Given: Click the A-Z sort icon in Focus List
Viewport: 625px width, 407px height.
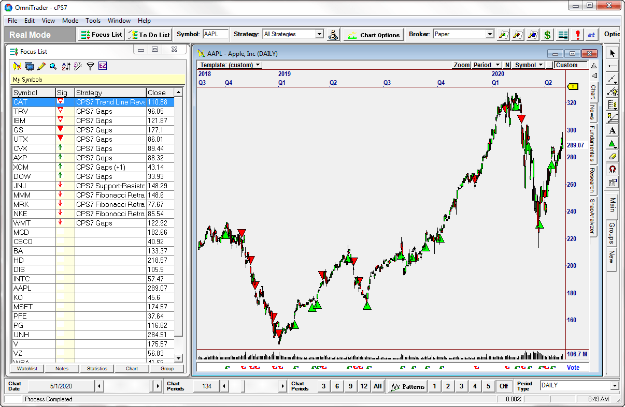Looking at the screenshot, I should point(66,66).
